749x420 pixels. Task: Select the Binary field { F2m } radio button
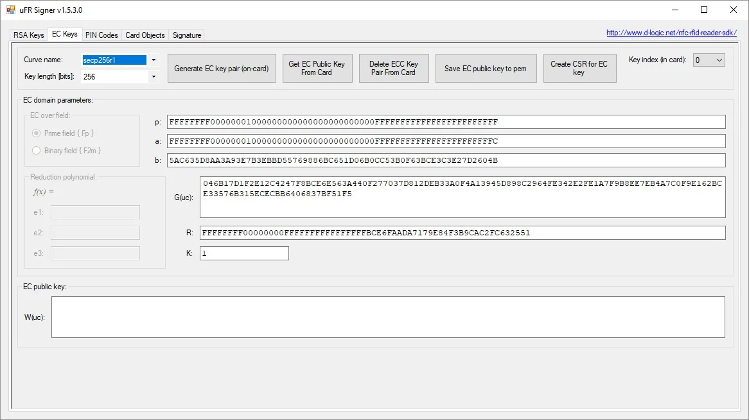click(37, 150)
